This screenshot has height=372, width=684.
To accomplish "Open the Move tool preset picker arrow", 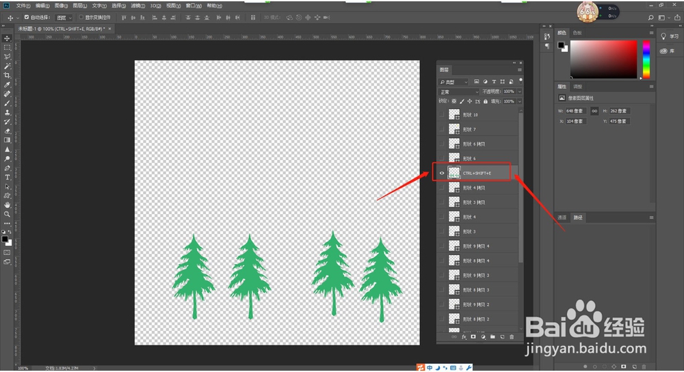I will [18, 18].
